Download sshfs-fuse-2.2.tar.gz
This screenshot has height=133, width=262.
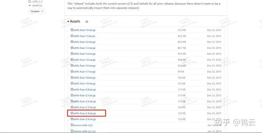pos(84,101)
